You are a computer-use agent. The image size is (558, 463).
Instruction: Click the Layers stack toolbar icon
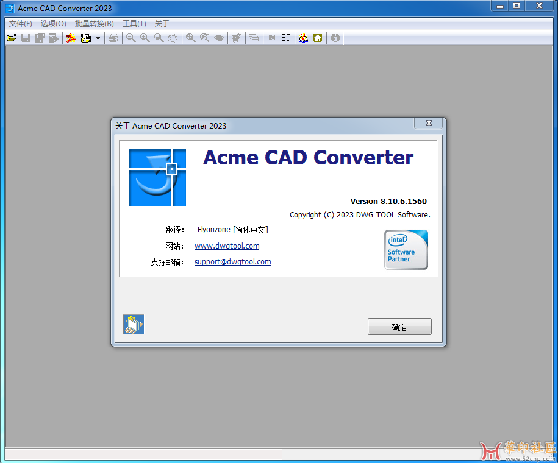pos(254,38)
